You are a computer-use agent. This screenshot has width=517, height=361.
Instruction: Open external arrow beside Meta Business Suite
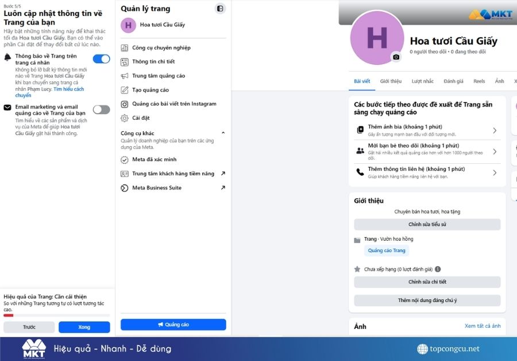[x=223, y=188]
